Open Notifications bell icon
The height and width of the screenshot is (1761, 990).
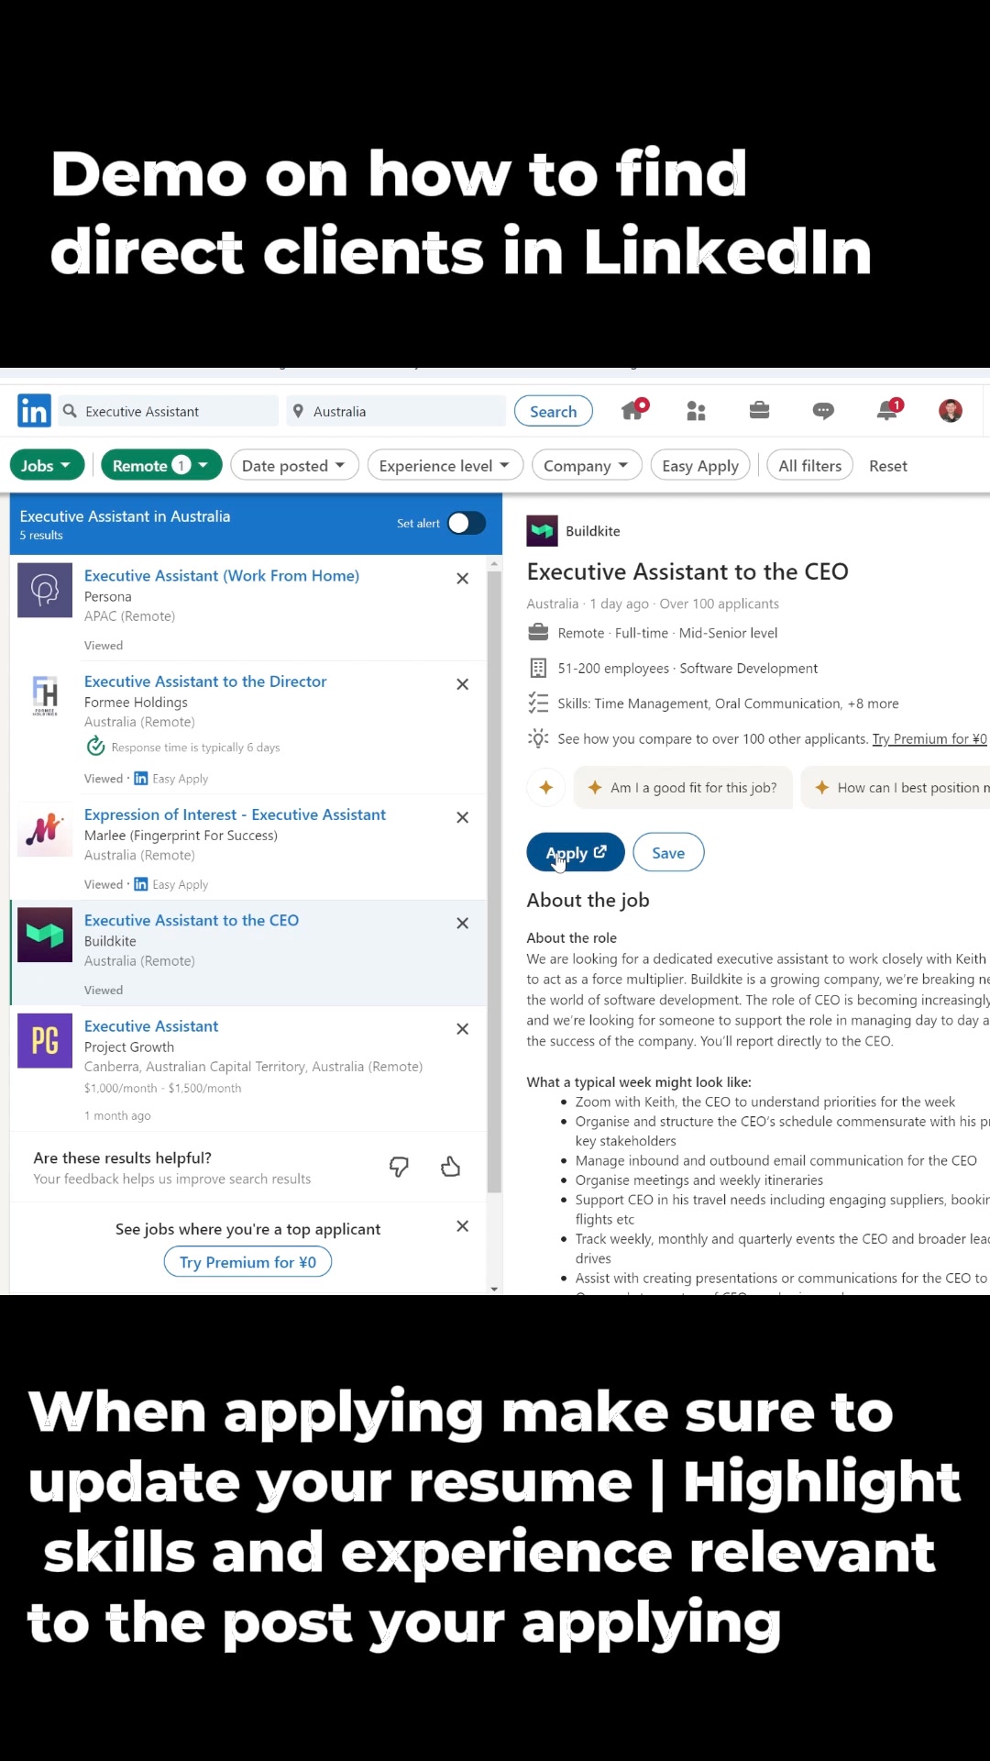[888, 409]
